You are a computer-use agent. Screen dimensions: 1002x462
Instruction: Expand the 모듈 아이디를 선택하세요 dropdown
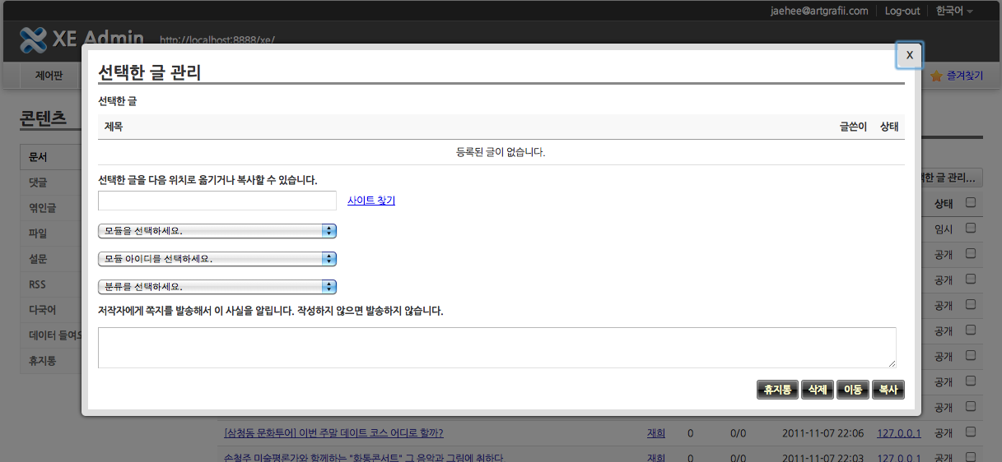(217, 259)
